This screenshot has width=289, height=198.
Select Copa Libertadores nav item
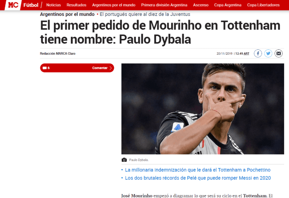pyautogui.click(x=263, y=5)
